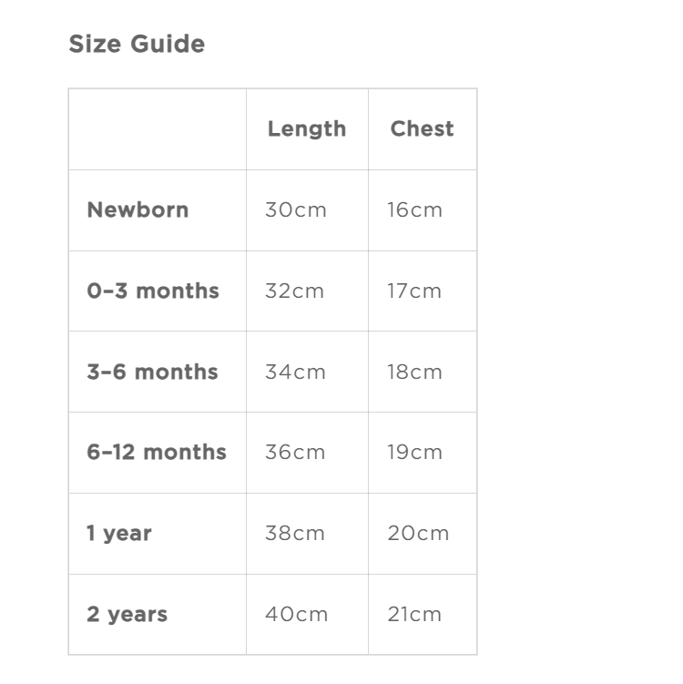Select the 40cm length cell
Viewport: 683px width, 684px height.
[297, 614]
